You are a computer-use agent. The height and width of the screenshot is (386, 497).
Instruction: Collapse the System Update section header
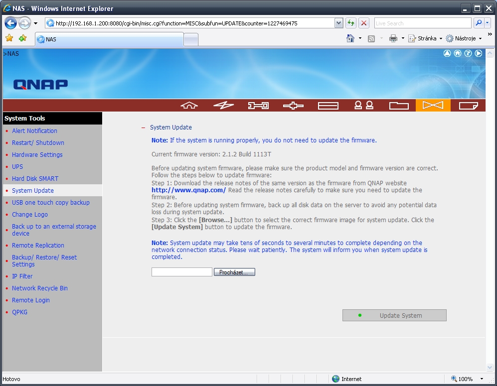pos(143,128)
